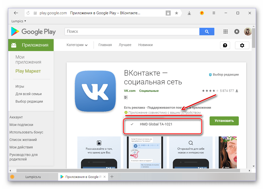Screen dimensions: 264x189
Task: Open Выбор редакции in sidebar
Action: point(29,102)
